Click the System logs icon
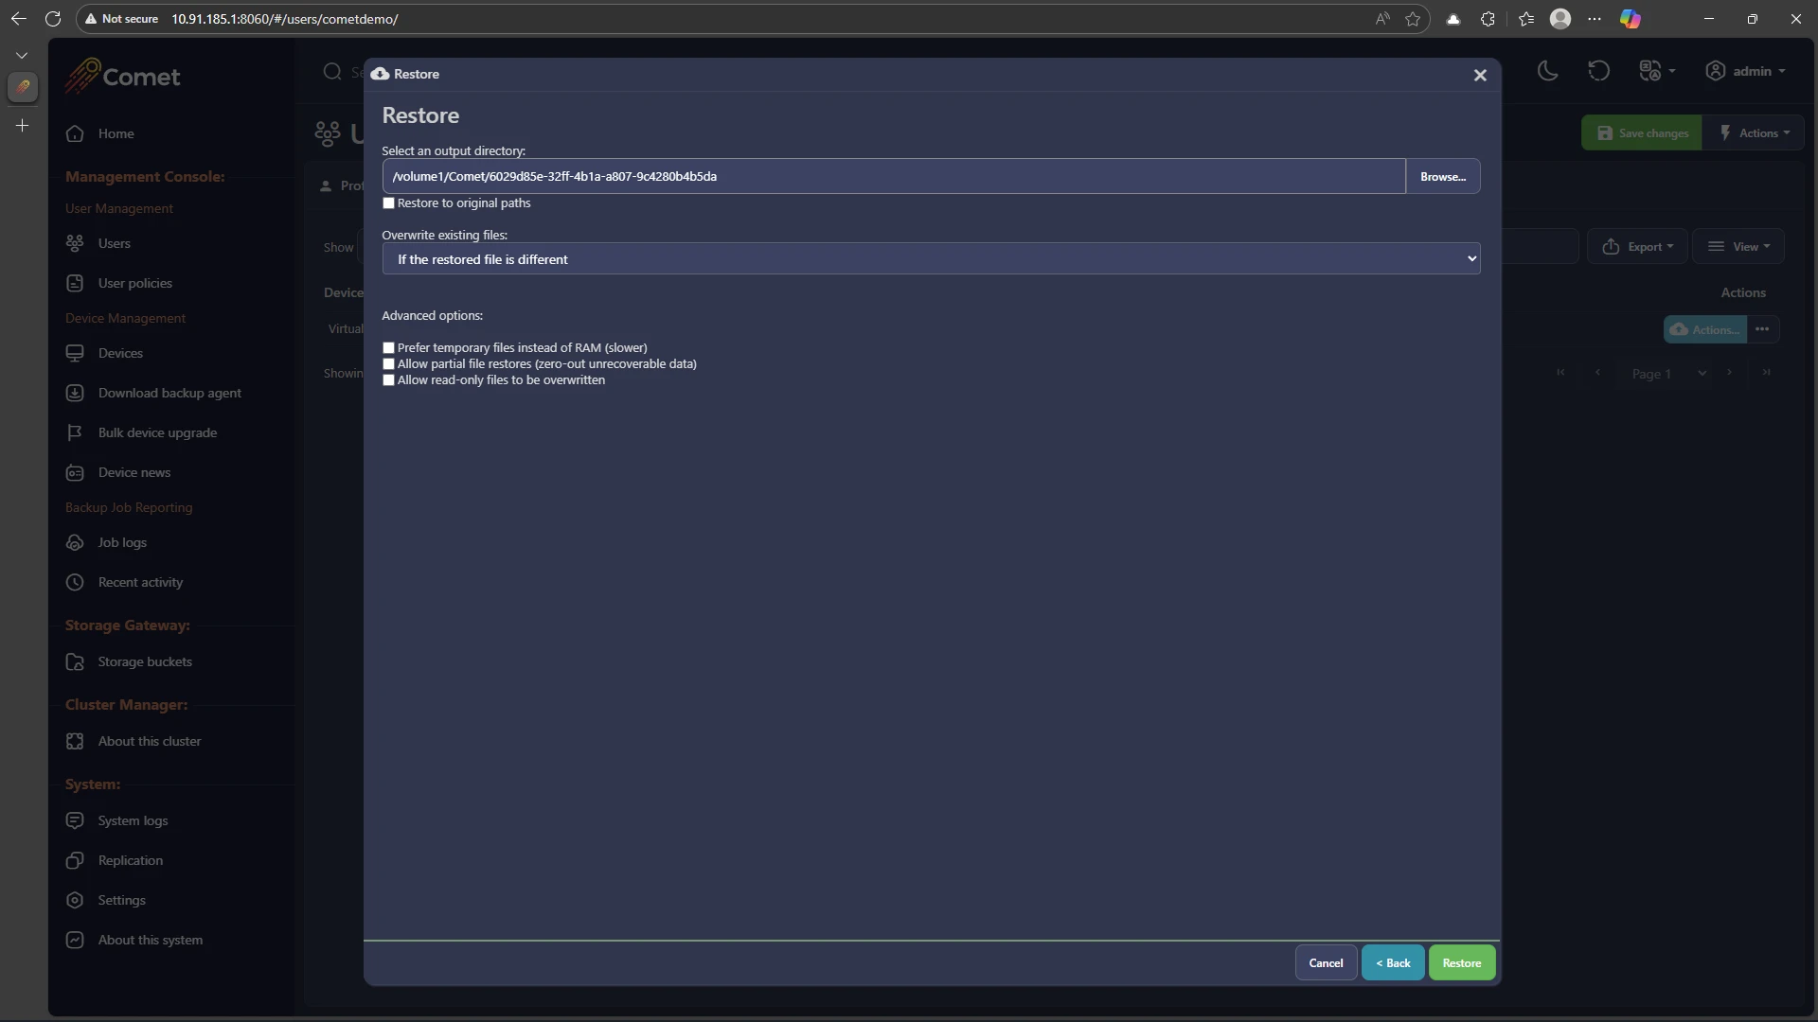This screenshot has height=1022, width=1818. coord(75,820)
